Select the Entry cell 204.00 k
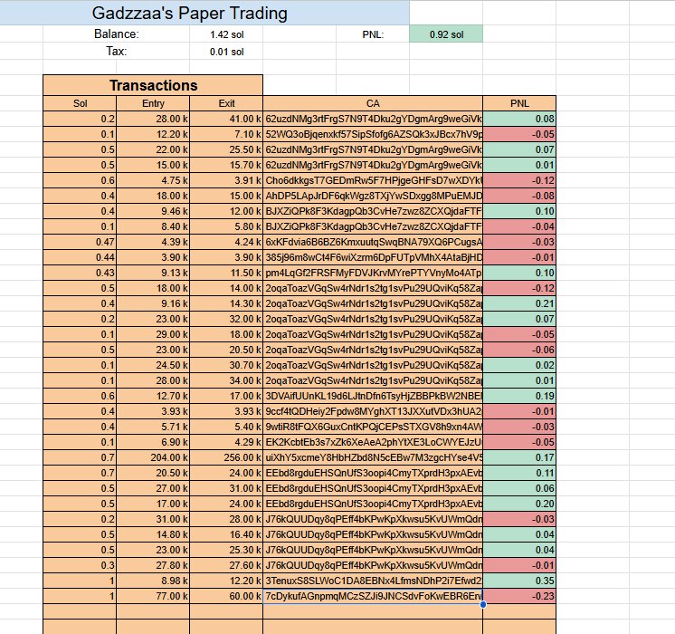 (153, 457)
